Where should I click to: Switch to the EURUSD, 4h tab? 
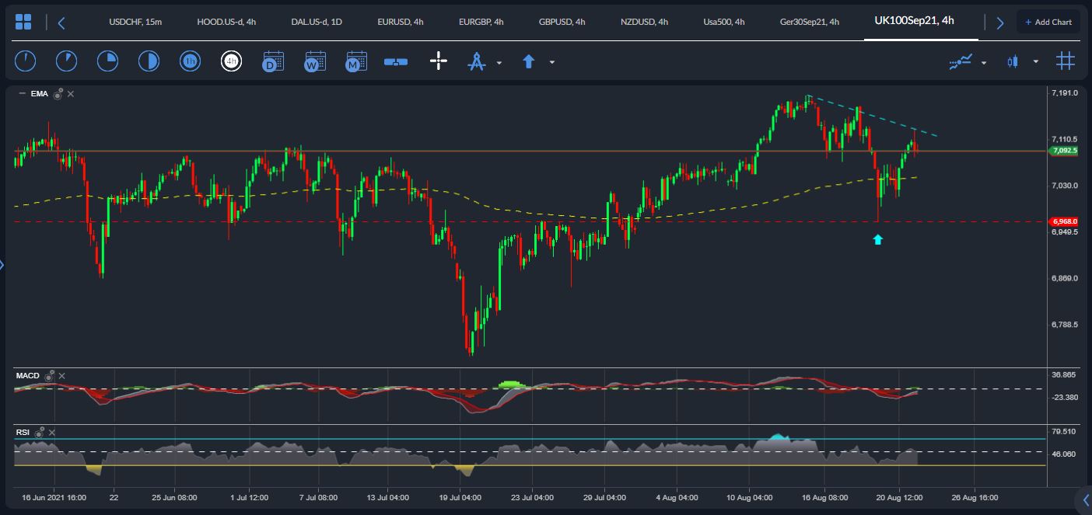click(x=400, y=22)
